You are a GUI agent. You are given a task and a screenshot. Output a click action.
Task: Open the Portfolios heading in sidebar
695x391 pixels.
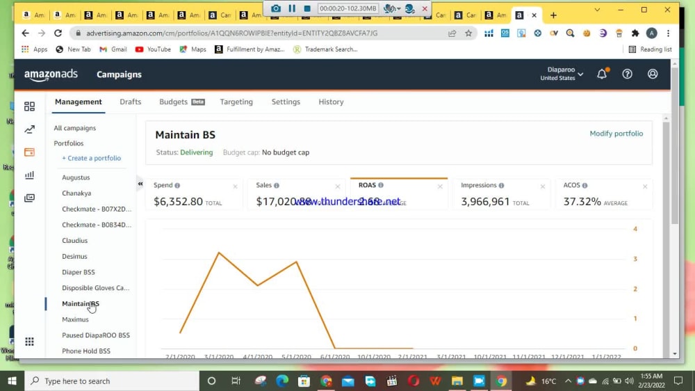(69, 143)
